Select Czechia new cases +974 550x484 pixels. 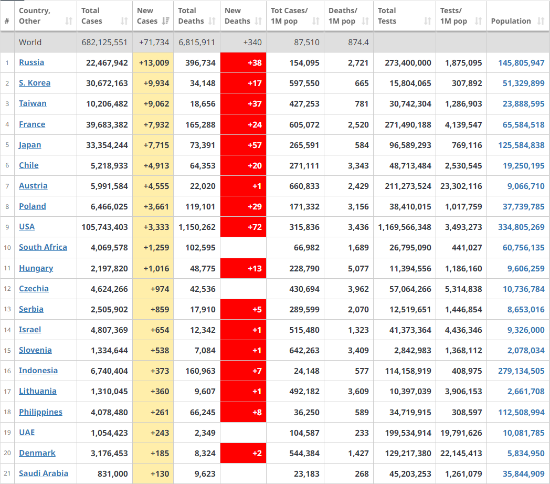(160, 289)
